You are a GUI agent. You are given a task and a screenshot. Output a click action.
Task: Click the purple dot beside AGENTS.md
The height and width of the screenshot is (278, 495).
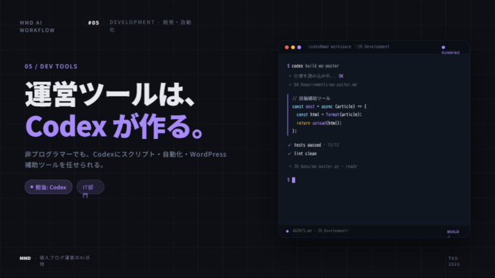(287, 231)
